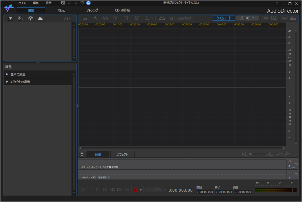The height and width of the screenshot is (202, 302).
Task: Click the 終了 time input field
Action: pos(224,192)
